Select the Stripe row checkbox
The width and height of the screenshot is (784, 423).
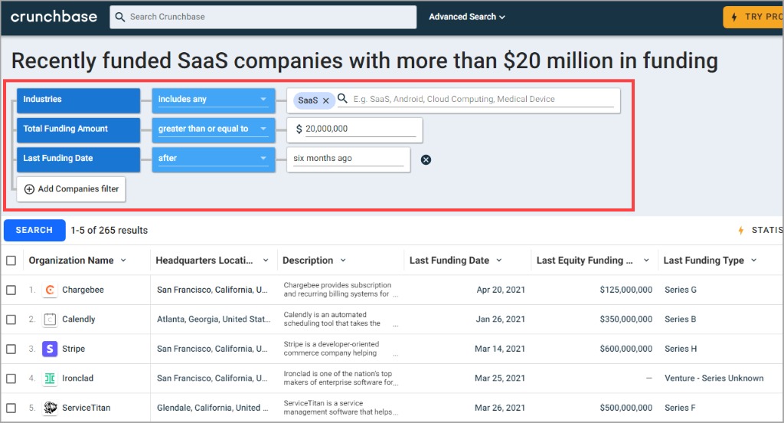[x=11, y=349]
